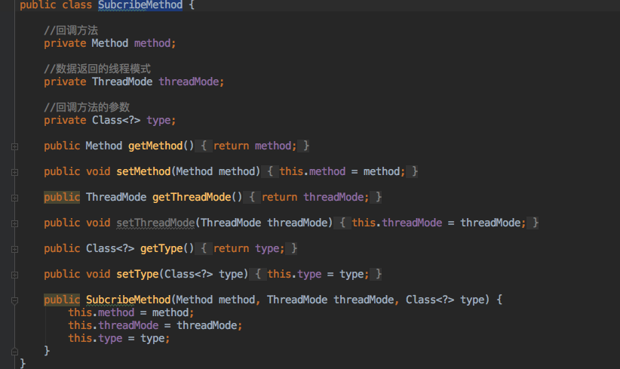Click constructor line 'this.type = type;'
This screenshot has width=620, height=369.
pos(119,339)
